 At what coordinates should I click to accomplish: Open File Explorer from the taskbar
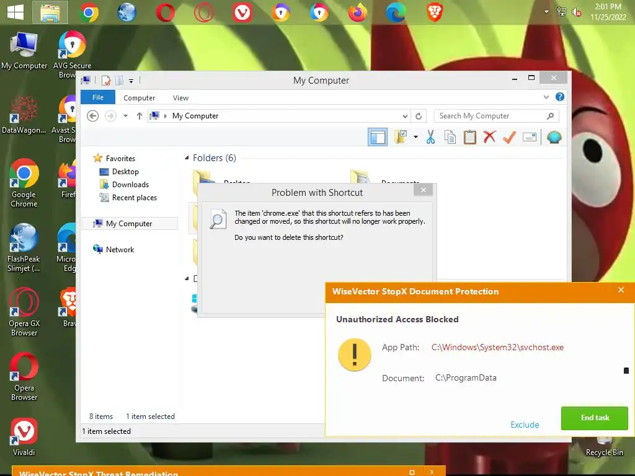(x=50, y=12)
